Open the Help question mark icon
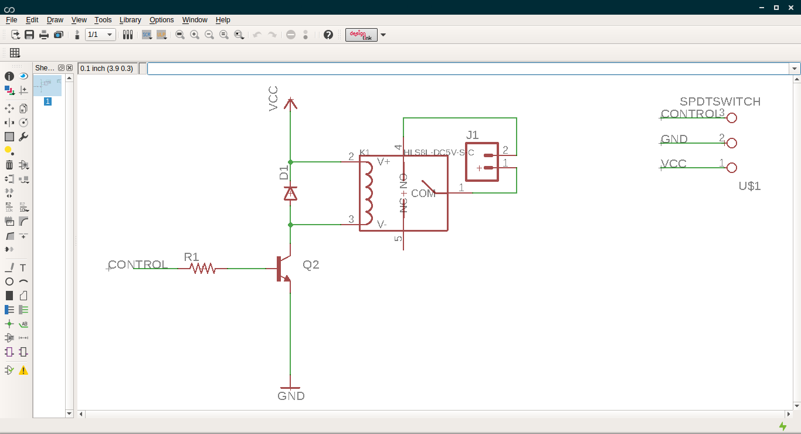The width and height of the screenshot is (801, 434). coord(328,35)
